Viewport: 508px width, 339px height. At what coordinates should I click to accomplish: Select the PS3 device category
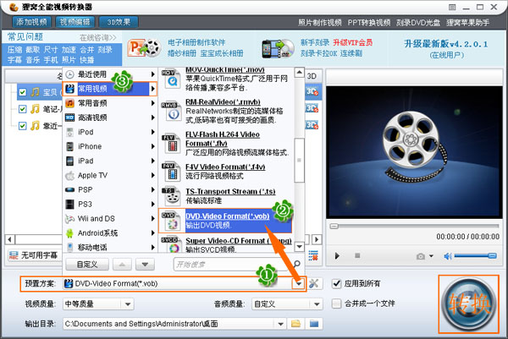click(109, 204)
